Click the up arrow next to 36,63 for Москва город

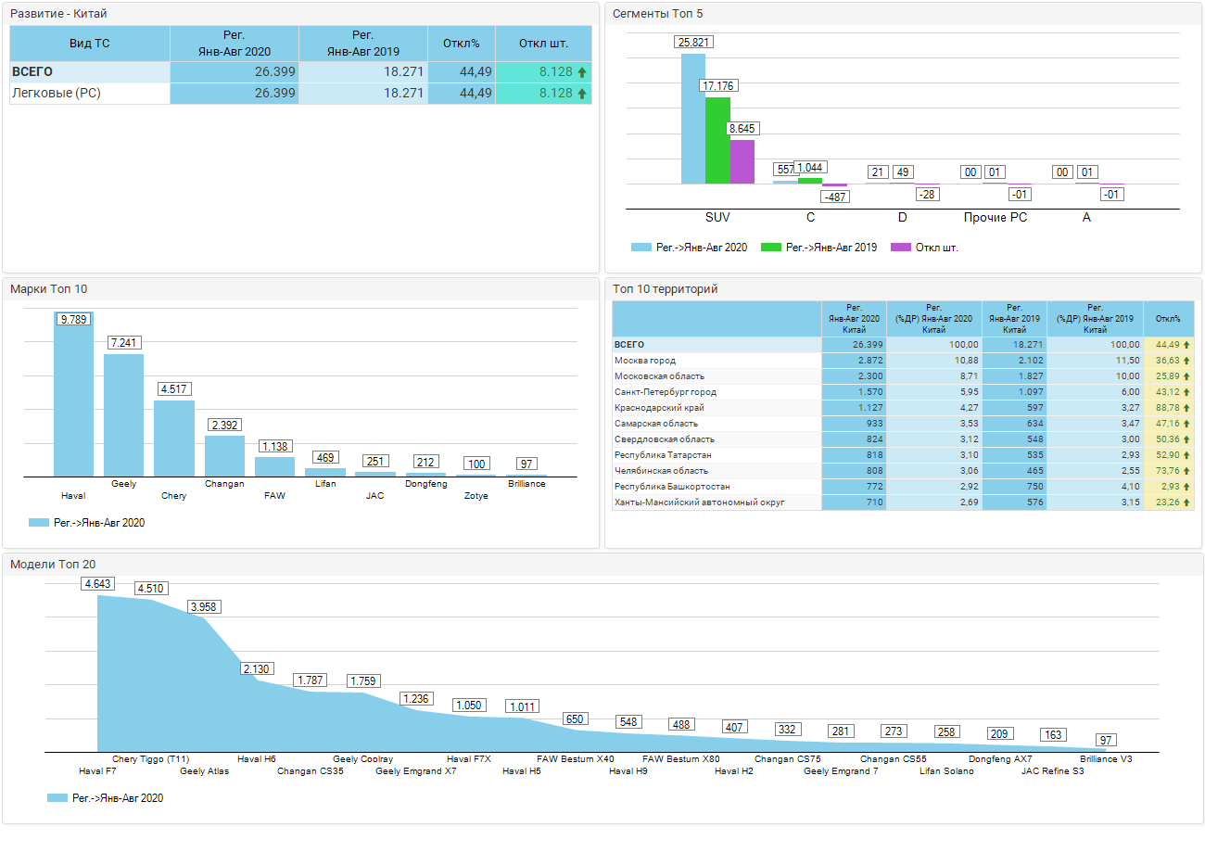(1186, 361)
